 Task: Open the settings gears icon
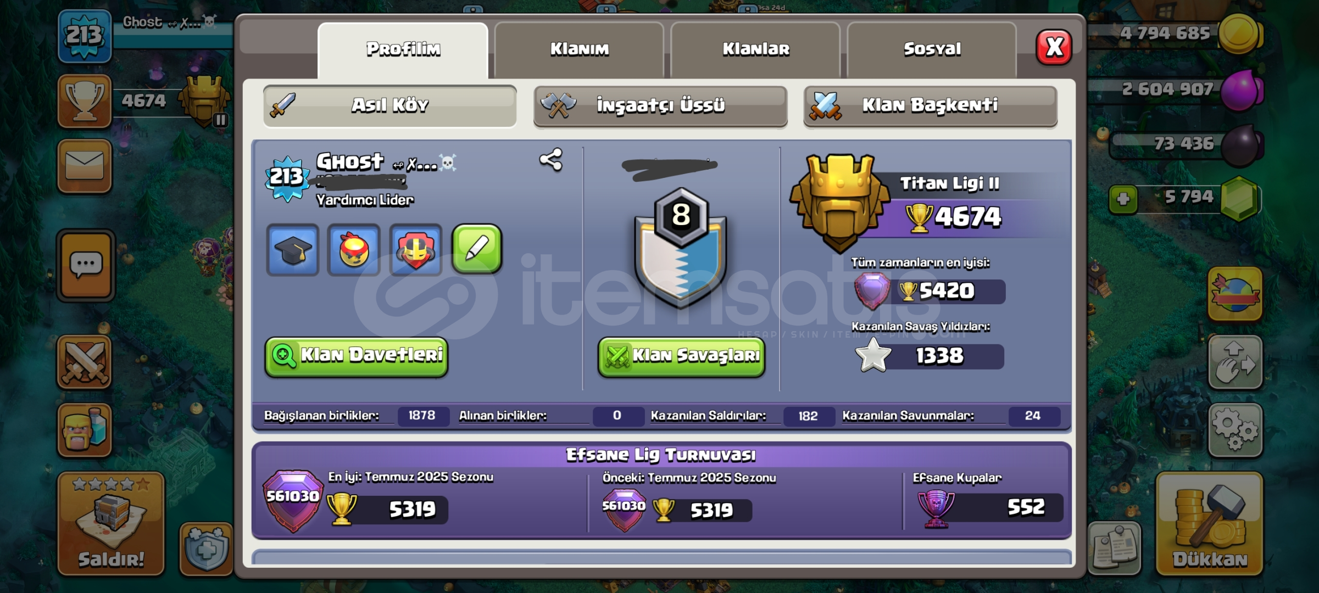point(1235,430)
